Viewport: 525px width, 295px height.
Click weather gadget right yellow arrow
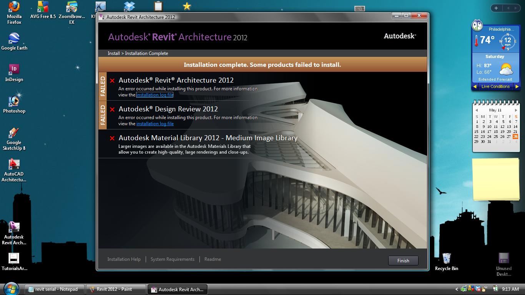(517, 87)
